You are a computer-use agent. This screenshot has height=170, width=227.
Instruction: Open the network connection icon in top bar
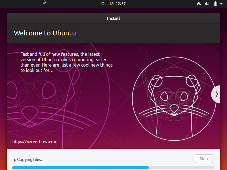coord(199,4)
